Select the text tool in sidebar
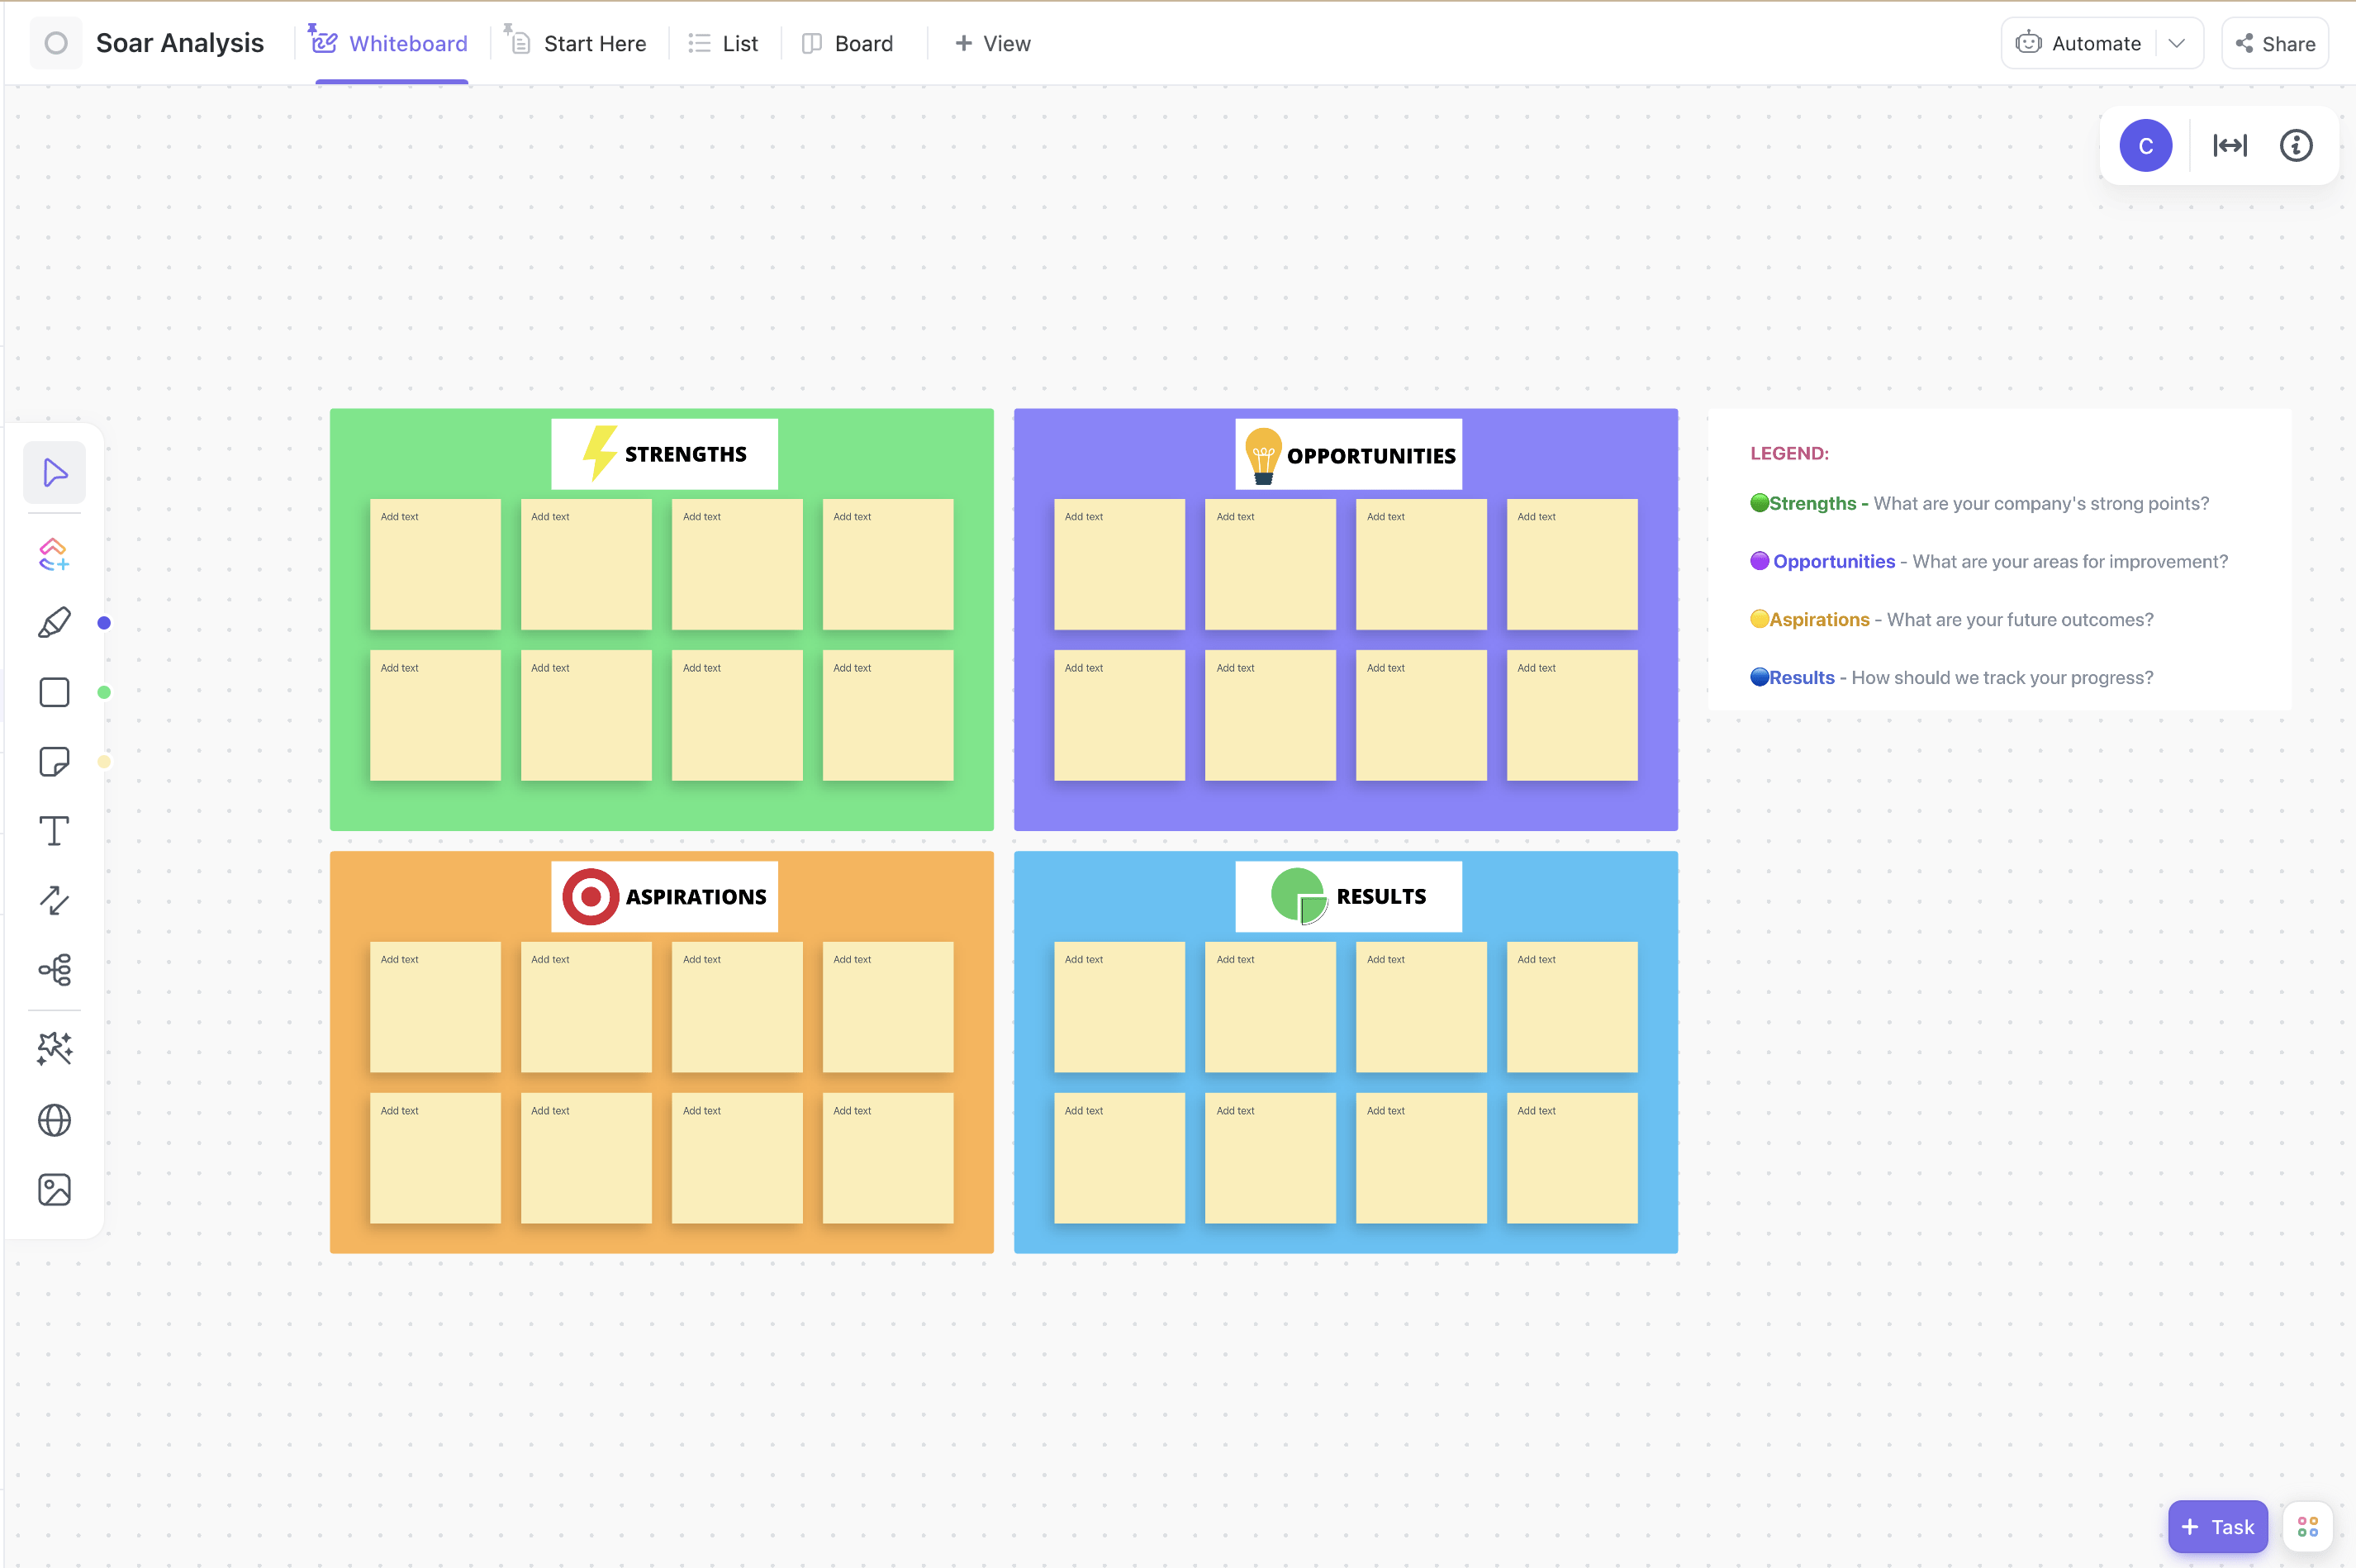The height and width of the screenshot is (1568, 2356). click(x=55, y=829)
